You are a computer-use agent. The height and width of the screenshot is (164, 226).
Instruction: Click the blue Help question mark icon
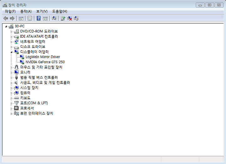point(39,18)
